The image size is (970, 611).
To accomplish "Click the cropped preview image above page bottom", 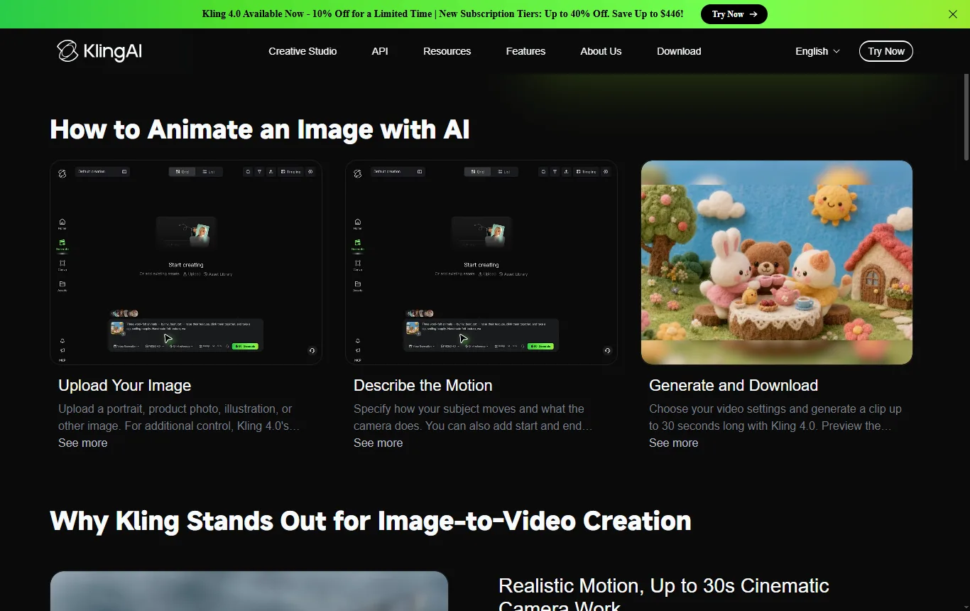I will pyautogui.click(x=249, y=591).
